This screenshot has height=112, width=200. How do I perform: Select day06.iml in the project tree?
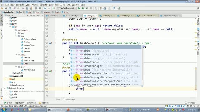[x=19, y=73]
